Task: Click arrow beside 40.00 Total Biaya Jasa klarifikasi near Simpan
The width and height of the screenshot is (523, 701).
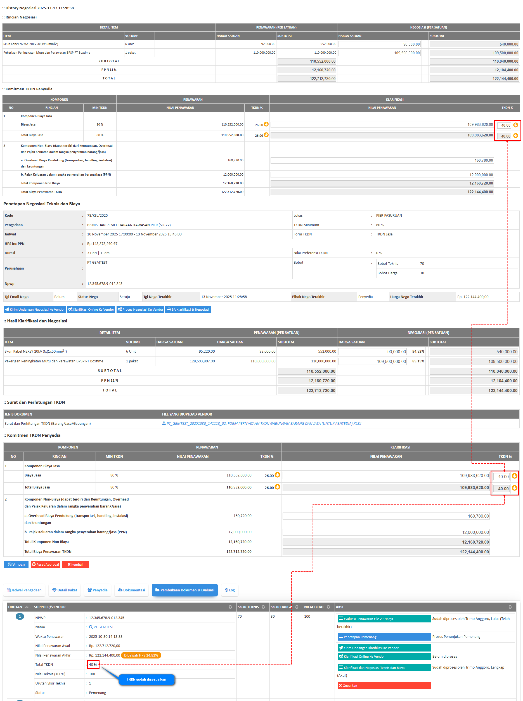Action: pos(514,488)
